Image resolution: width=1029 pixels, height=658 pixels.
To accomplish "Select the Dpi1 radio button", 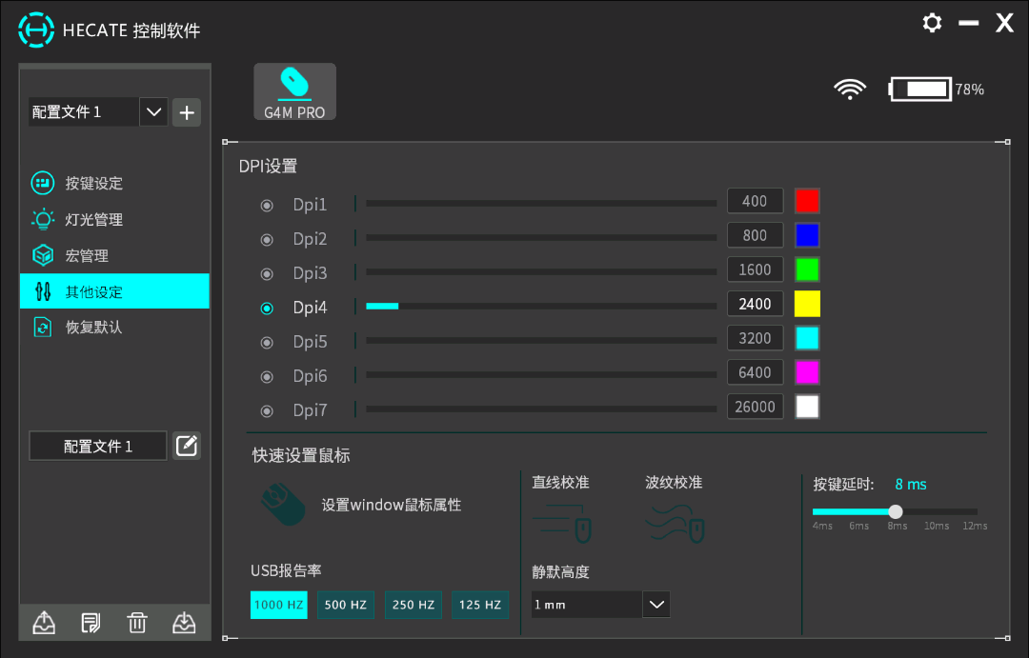I will tap(267, 205).
